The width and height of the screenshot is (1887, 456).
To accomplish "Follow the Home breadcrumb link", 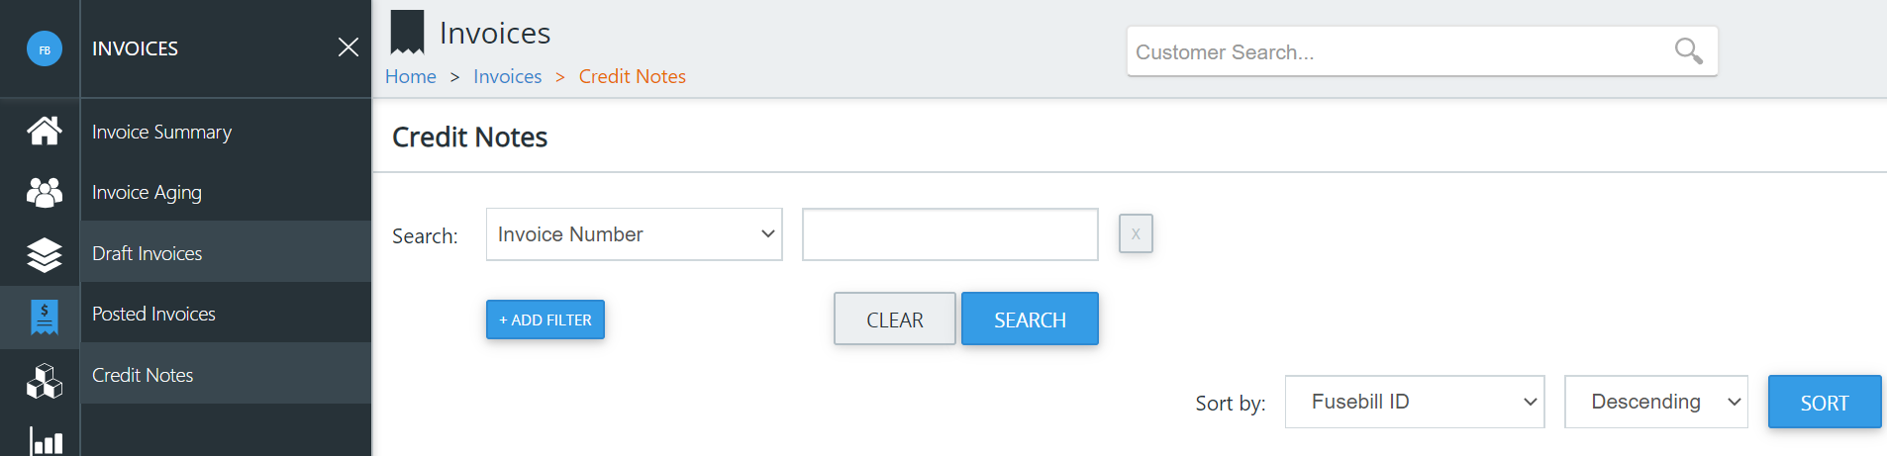I will 411,76.
